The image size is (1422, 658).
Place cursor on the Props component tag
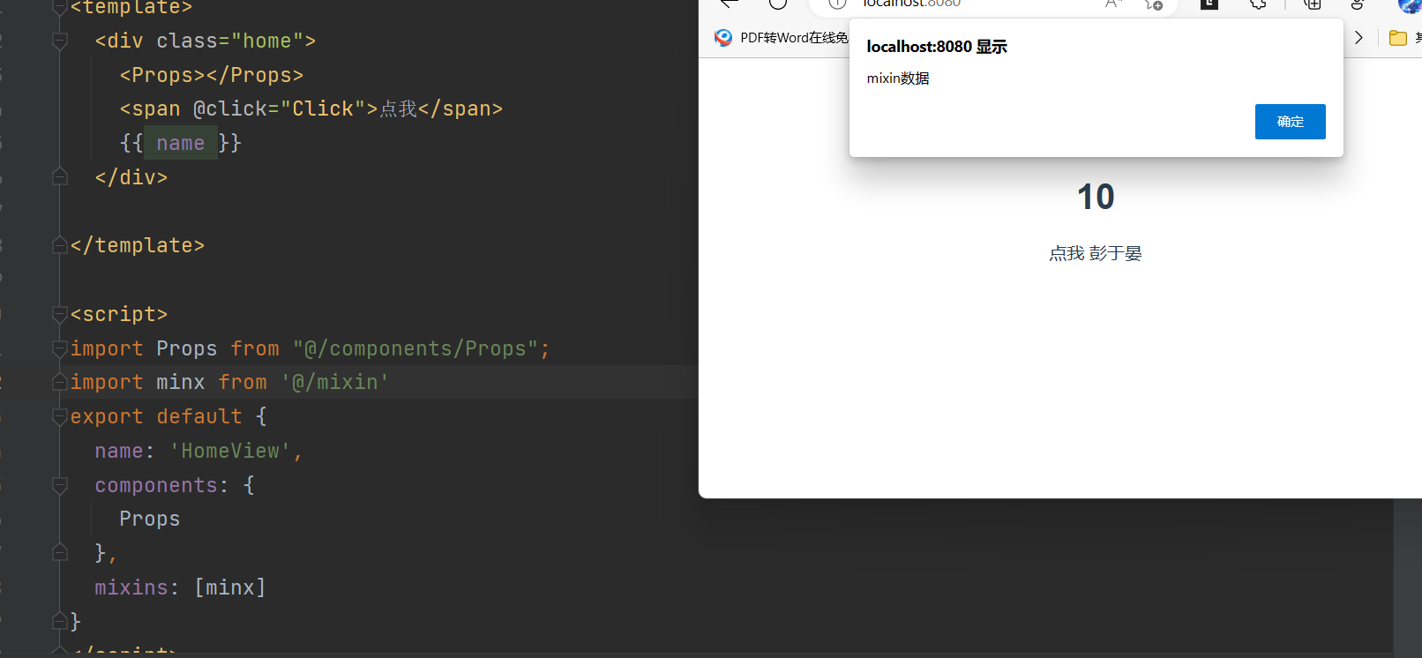212,75
